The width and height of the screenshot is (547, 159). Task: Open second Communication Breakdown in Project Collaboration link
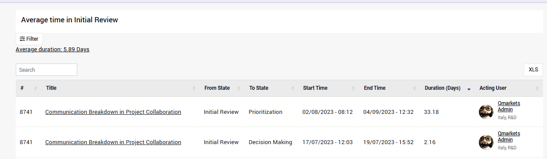pyautogui.click(x=113, y=142)
